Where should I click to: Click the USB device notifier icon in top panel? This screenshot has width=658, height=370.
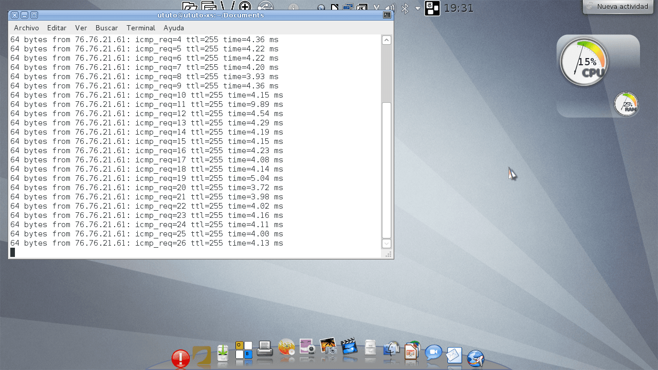click(x=265, y=6)
